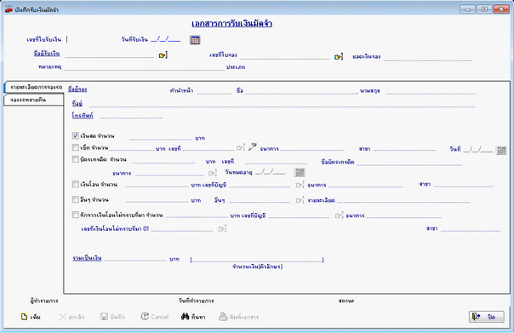Open เลขที่บัญชี lookup in เงินโอน row
The width and height of the screenshot is (514, 333).
point(300,185)
